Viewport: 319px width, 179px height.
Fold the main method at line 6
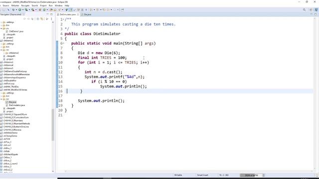coord(63,43)
